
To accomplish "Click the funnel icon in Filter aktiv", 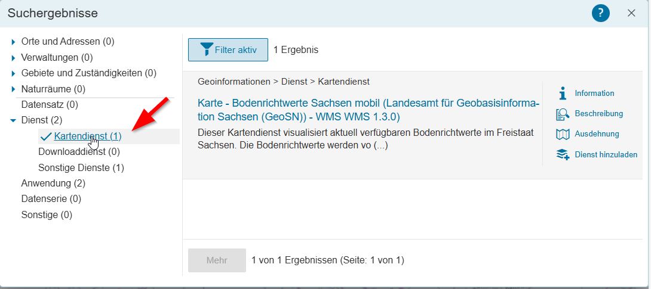I will pos(207,49).
